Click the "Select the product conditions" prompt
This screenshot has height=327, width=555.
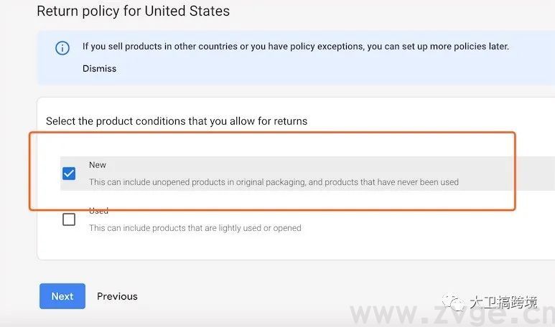(177, 121)
